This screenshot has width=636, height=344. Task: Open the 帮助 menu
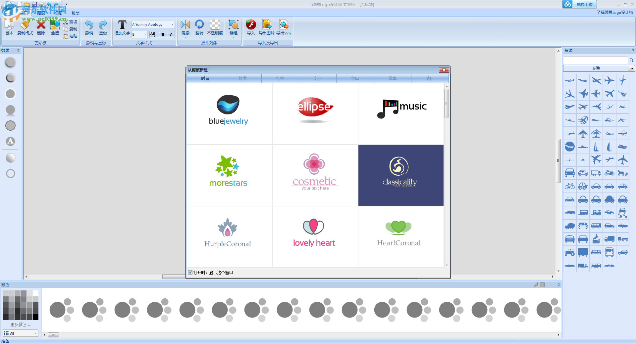coord(75,13)
